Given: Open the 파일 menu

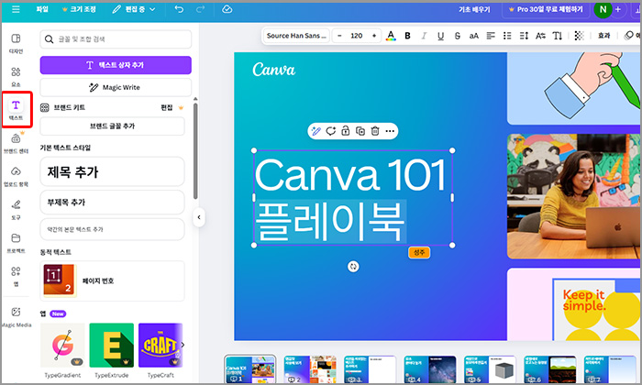Looking at the screenshot, I should coord(42,9).
